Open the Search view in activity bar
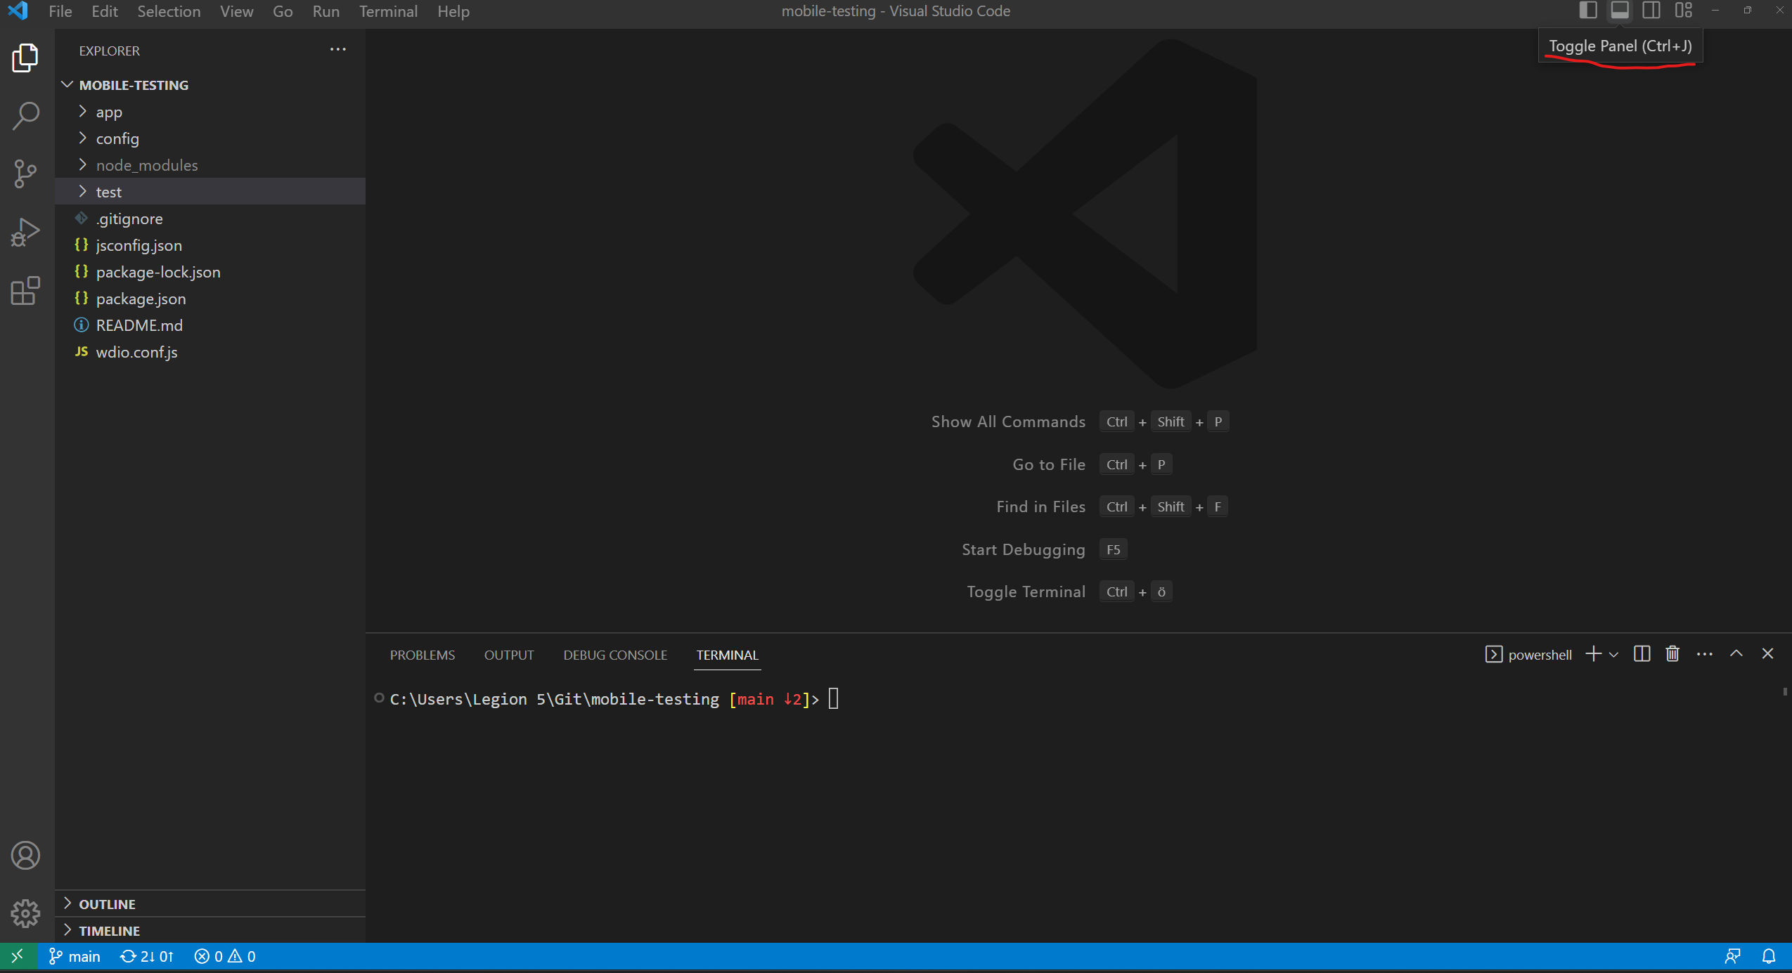The height and width of the screenshot is (973, 1792). click(25, 116)
